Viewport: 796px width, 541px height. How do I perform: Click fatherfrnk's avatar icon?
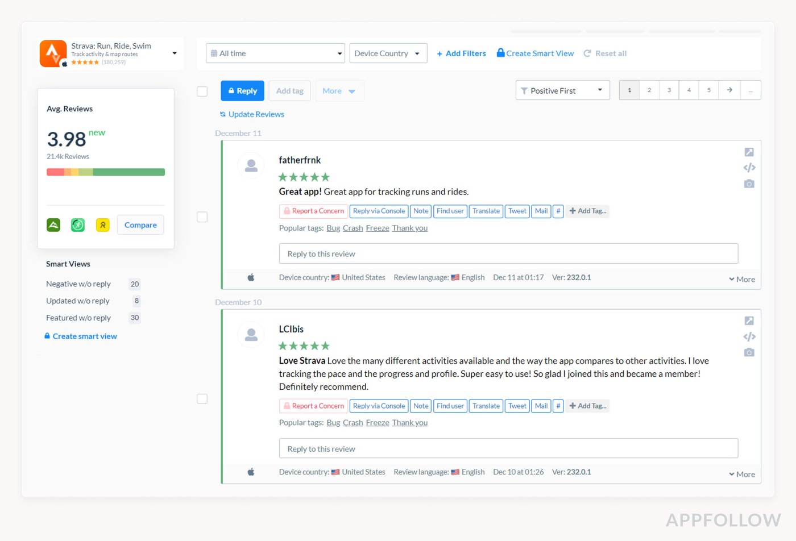point(251,165)
